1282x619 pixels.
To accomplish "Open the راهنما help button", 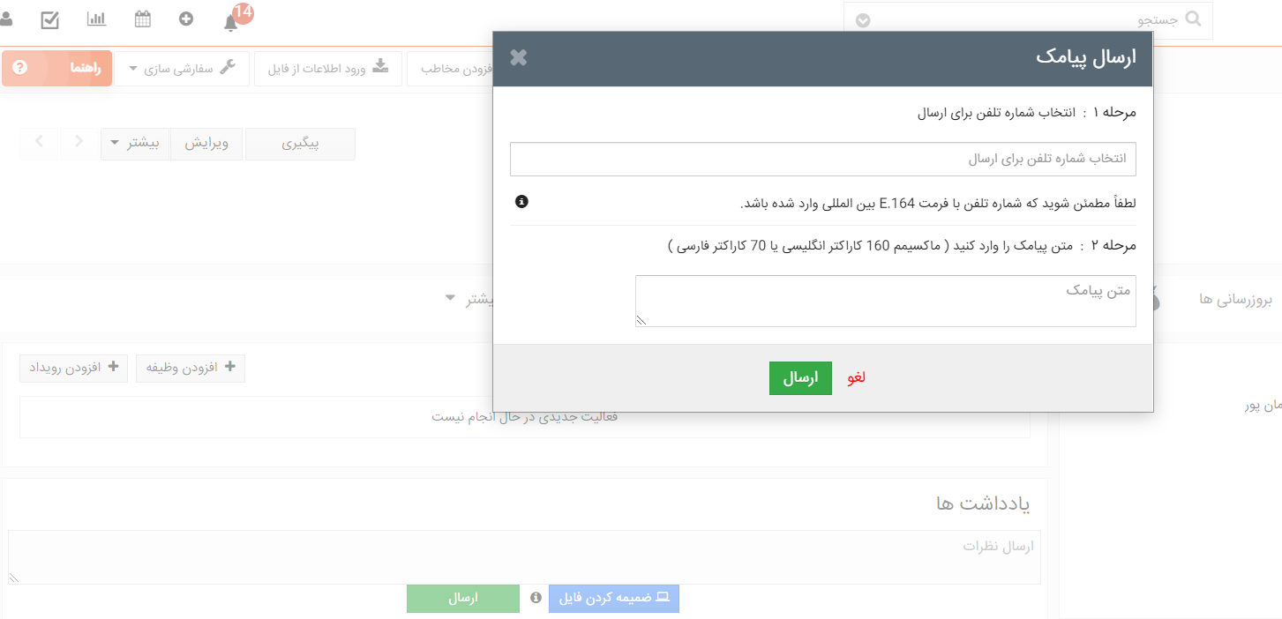I will point(57,68).
